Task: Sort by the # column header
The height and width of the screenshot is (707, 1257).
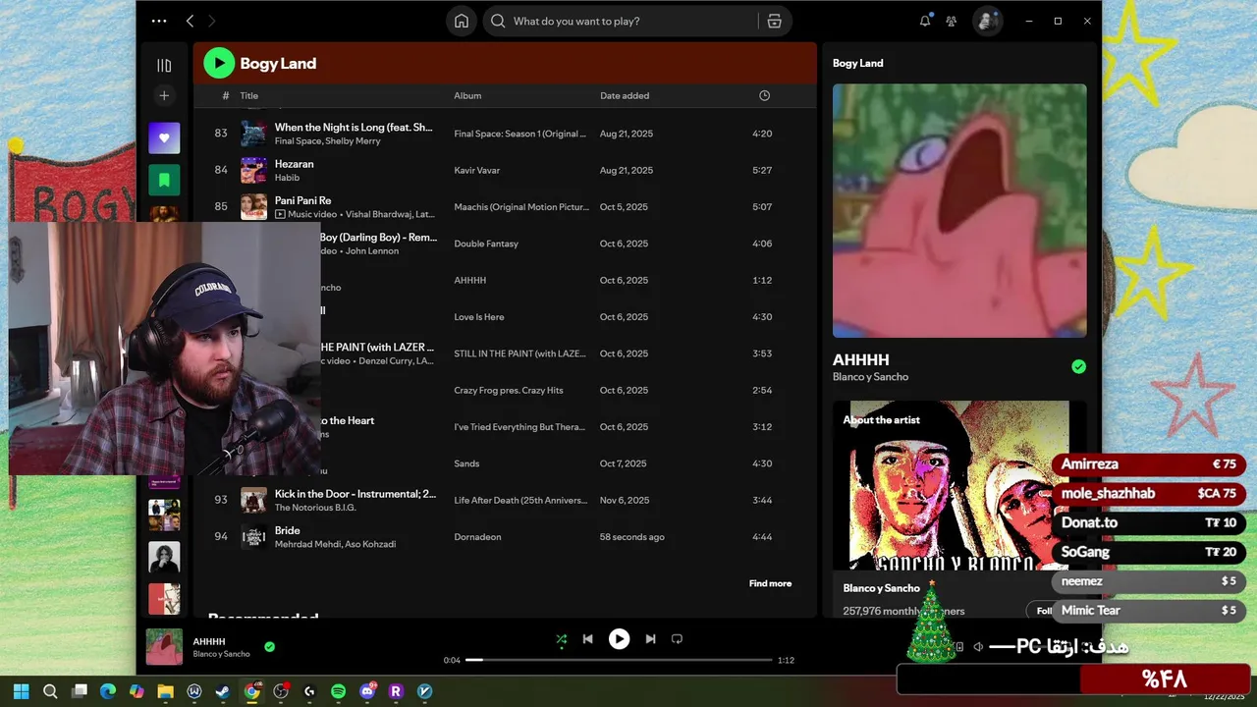Action: (x=226, y=95)
